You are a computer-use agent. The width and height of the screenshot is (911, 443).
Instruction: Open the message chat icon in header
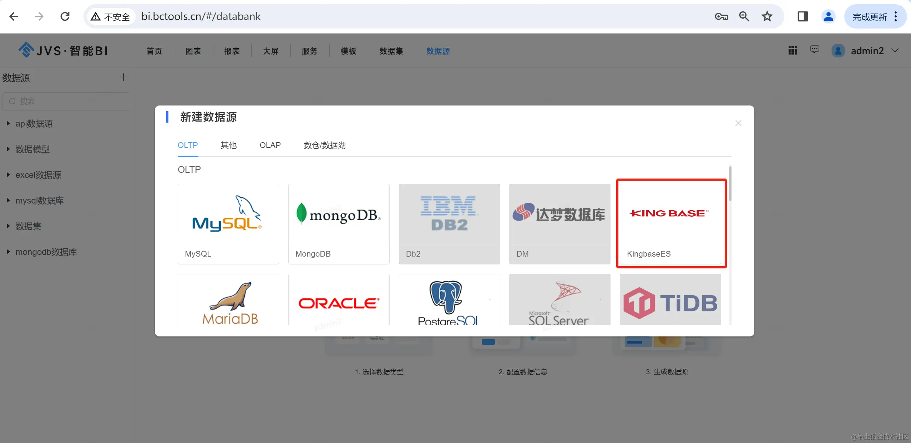815,50
